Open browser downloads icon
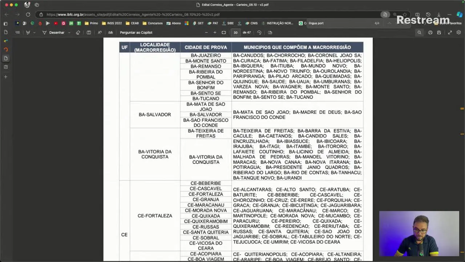 tap(439, 15)
